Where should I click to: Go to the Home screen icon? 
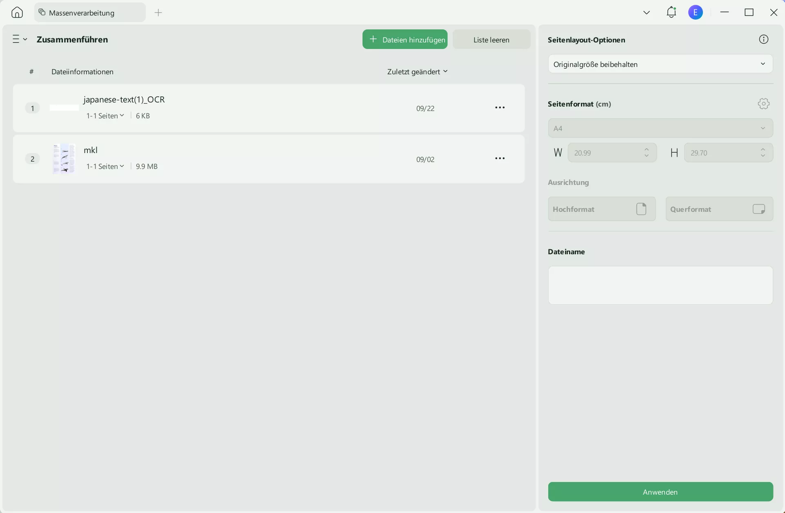point(17,13)
